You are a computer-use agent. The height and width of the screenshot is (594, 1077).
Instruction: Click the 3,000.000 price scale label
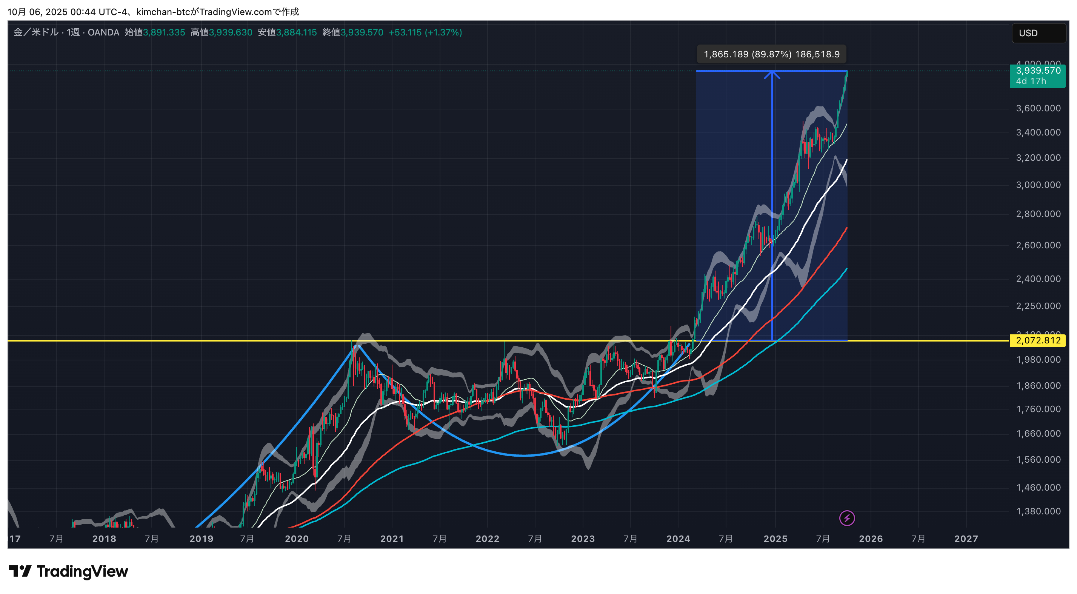click(1038, 185)
